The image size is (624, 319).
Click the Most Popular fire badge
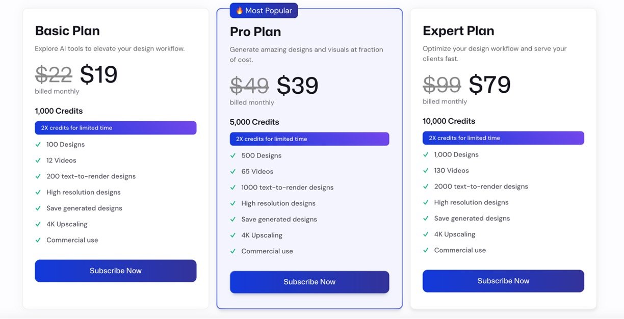coord(264,11)
